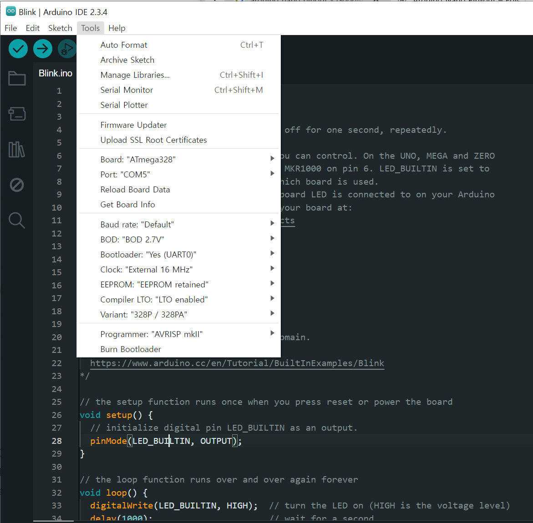The image size is (533, 523).
Task: Click the Verify (checkmark) button
Action: click(18, 49)
